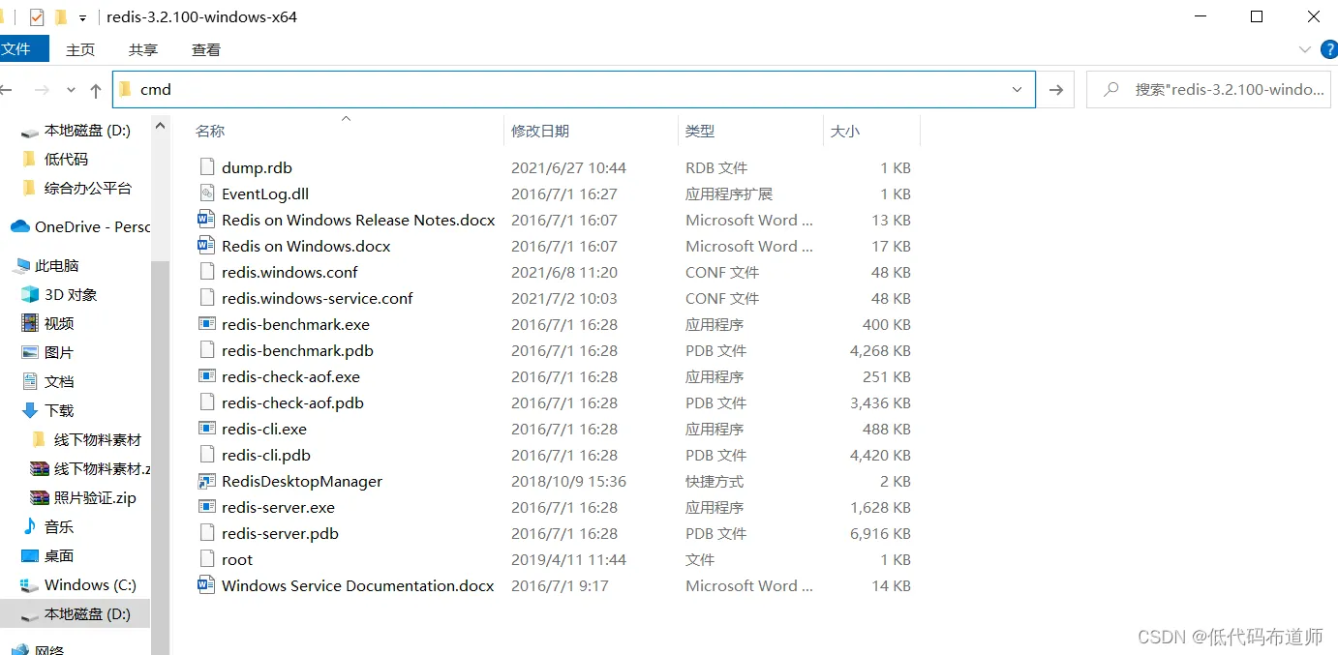1338x655 pixels.
Task: Click the up-arrow parent folder button
Action: (95, 90)
